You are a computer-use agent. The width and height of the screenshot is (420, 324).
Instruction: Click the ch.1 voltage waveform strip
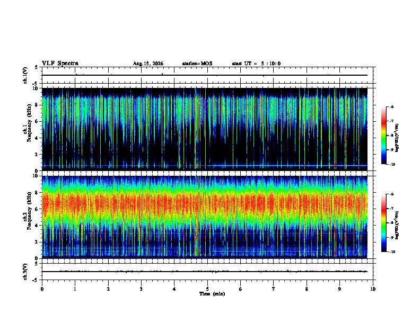pyautogui.click(x=205, y=75)
